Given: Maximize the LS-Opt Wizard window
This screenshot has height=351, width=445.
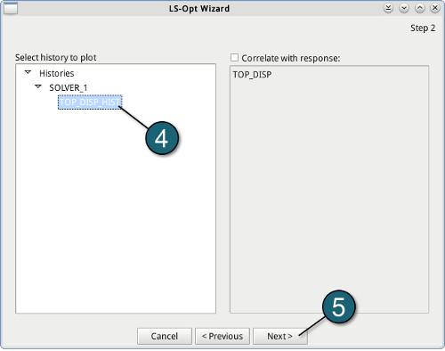Looking at the screenshot, I should click(419, 8).
